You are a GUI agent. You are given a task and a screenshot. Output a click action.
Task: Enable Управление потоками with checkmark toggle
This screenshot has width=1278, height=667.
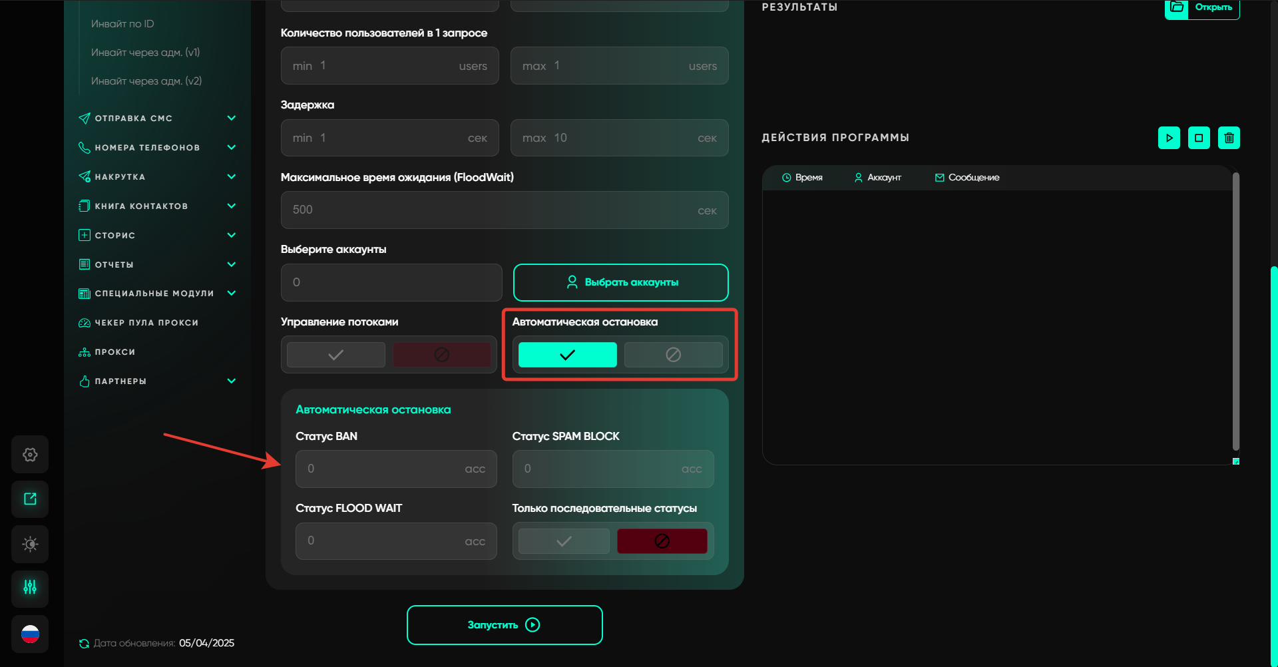336,355
